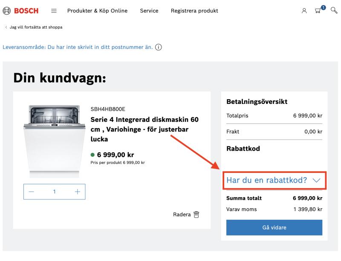
Task: Open the shopping cart icon
Action: coord(318,10)
